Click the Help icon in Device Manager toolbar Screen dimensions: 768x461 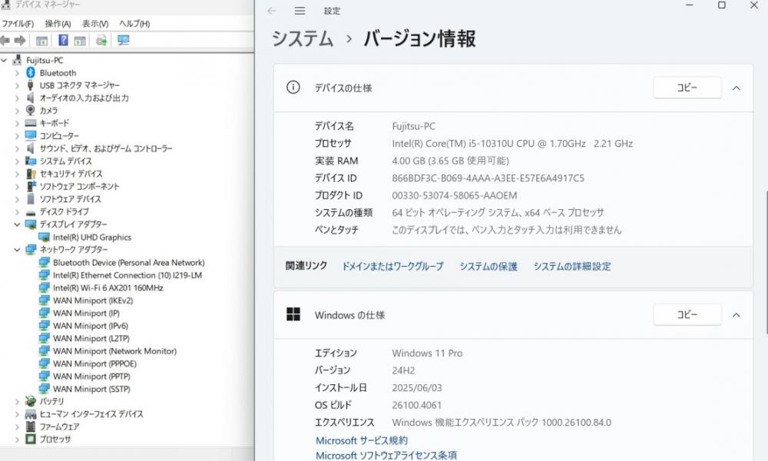(x=63, y=40)
